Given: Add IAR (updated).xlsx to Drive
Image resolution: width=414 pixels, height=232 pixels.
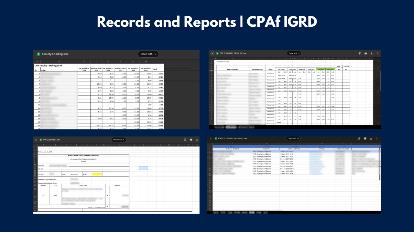Looking at the screenshot, I should pos(185,140).
